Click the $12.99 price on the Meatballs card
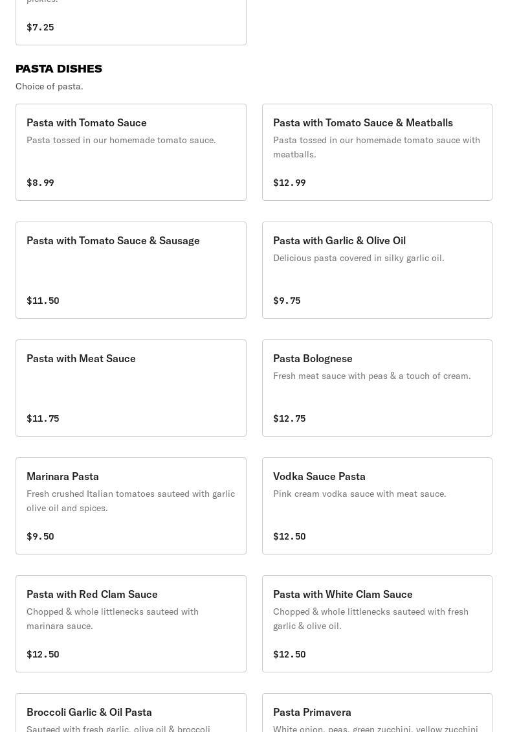This screenshot has height=732, width=508. pyautogui.click(x=289, y=183)
